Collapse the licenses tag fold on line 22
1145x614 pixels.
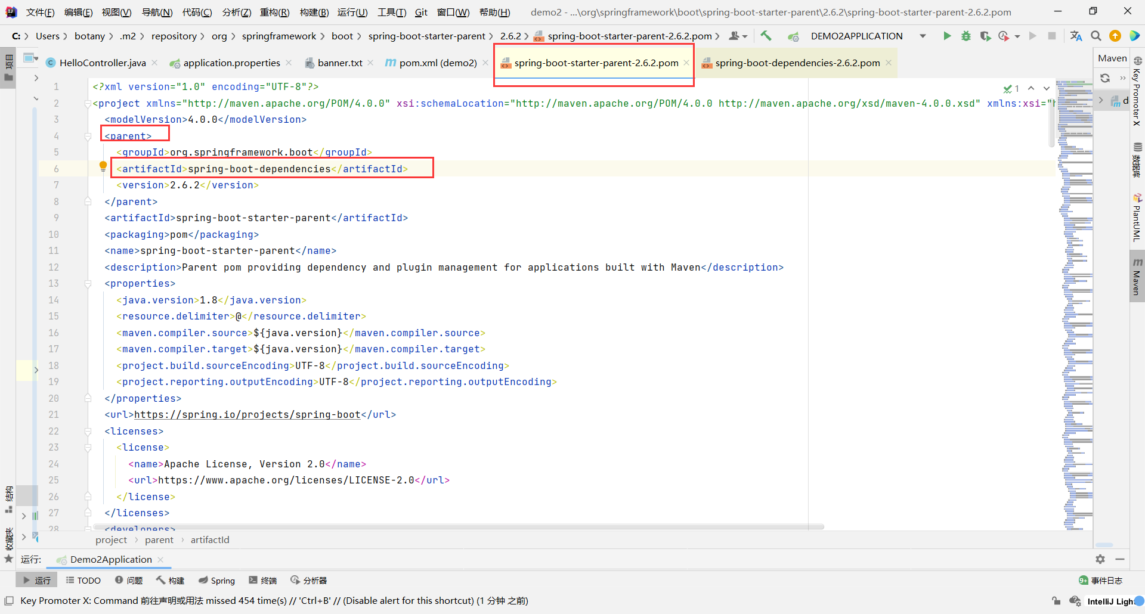coord(88,432)
